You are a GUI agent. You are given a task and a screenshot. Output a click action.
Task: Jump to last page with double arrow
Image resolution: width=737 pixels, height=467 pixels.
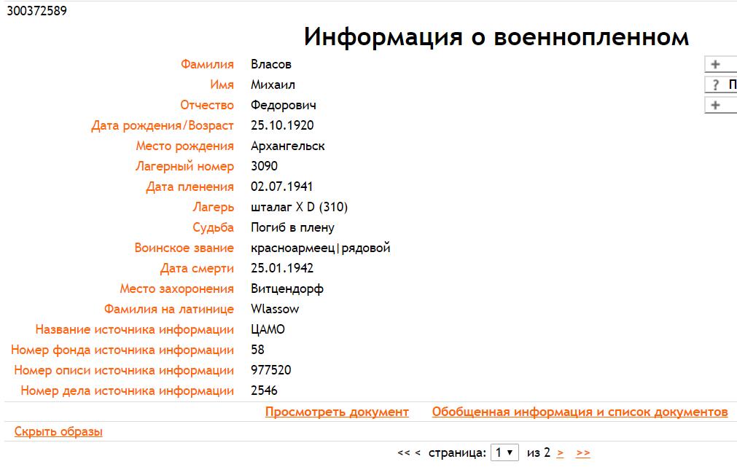coord(582,452)
